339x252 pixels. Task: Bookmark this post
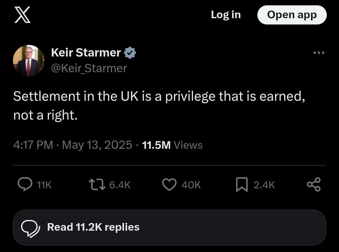[241, 185]
